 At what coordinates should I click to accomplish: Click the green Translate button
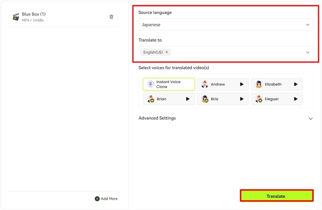pos(277,196)
